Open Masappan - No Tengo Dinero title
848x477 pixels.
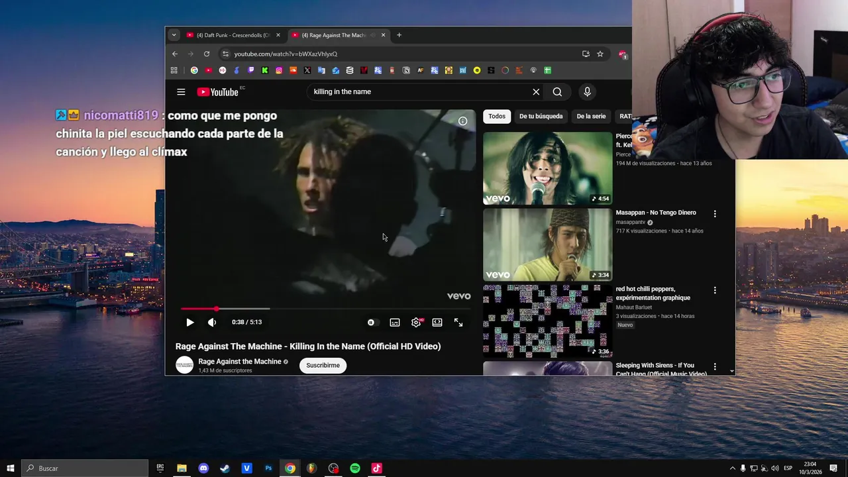pyautogui.click(x=656, y=213)
